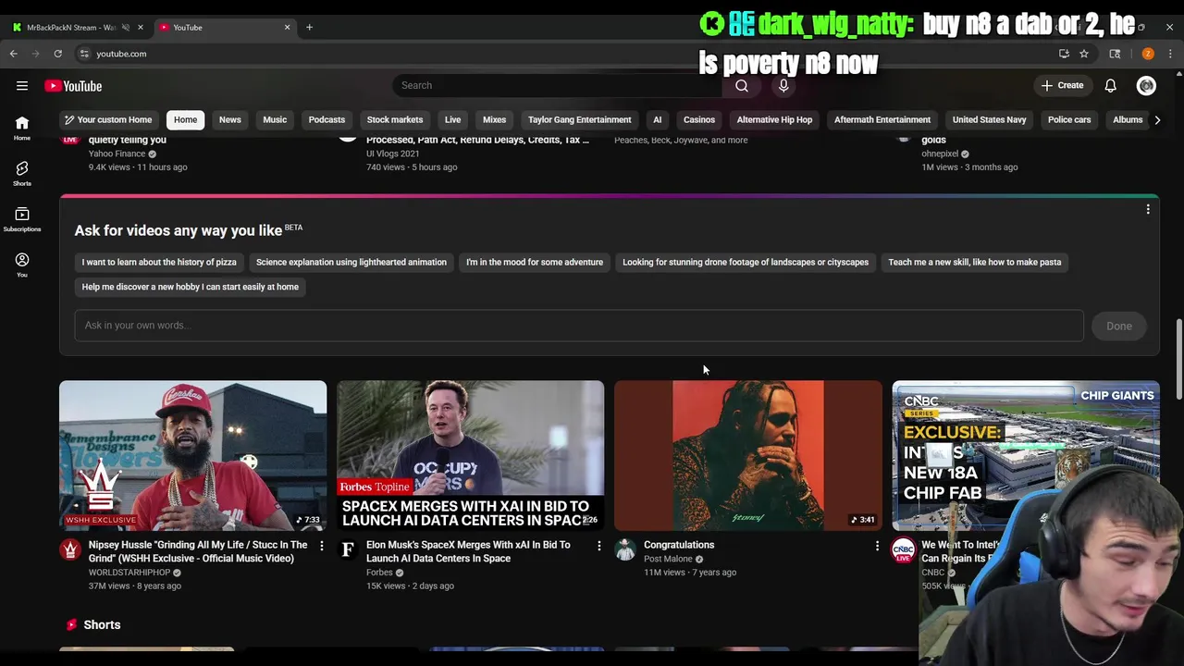Image resolution: width=1184 pixels, height=666 pixels.
Task: Select the Mixes chip
Action: click(x=494, y=119)
